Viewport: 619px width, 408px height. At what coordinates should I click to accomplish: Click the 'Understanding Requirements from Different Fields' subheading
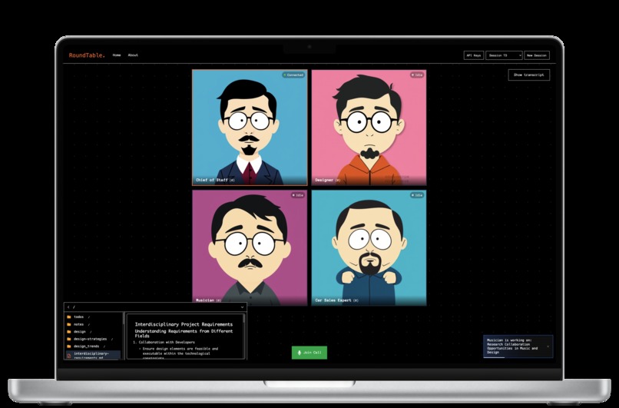(x=184, y=333)
